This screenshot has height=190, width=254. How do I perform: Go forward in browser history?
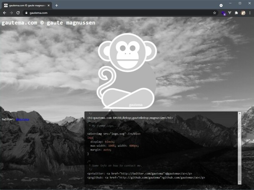(x=11, y=13)
